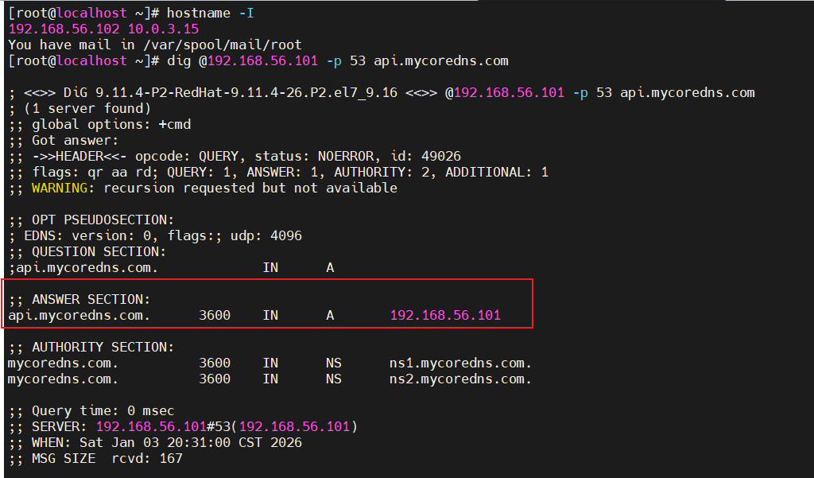Click the ns2.mycoredns.com nameserver entry
The image size is (814, 478).
click(x=460, y=379)
